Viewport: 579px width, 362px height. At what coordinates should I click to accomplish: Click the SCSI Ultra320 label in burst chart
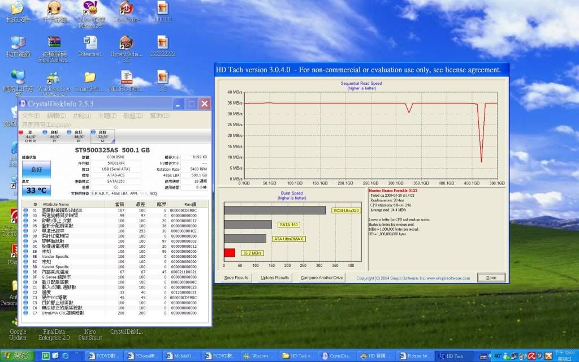click(x=346, y=210)
